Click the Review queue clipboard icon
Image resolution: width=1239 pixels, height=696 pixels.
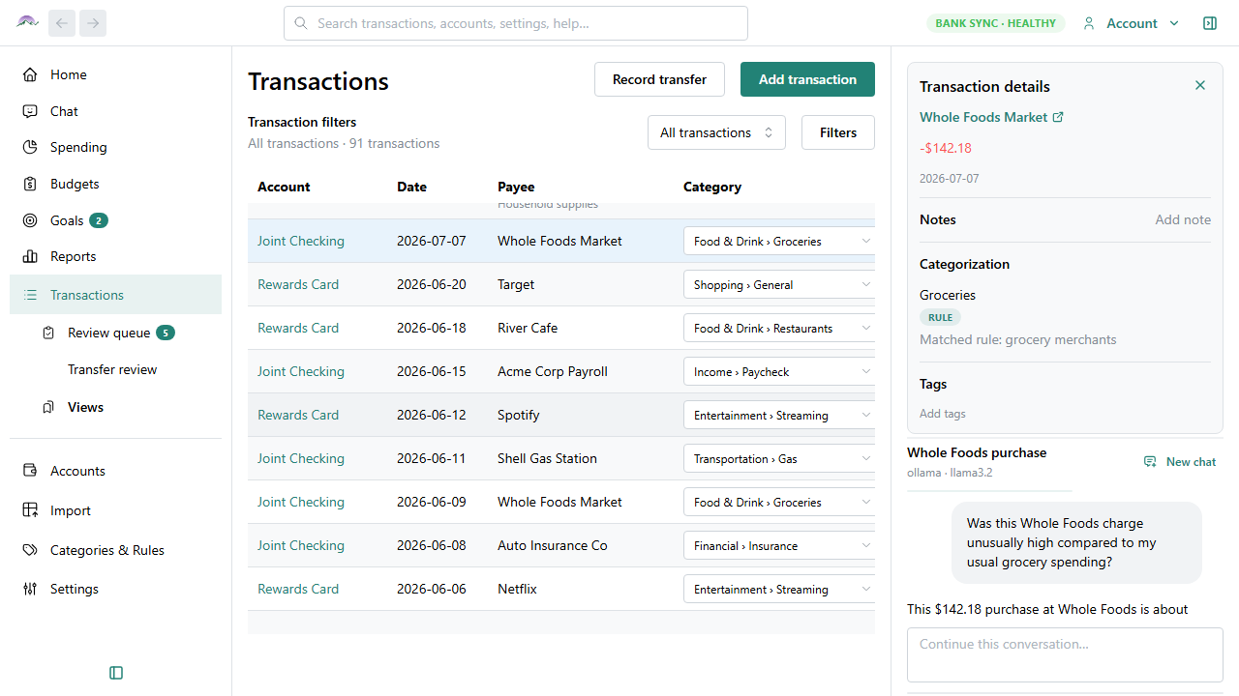(48, 333)
